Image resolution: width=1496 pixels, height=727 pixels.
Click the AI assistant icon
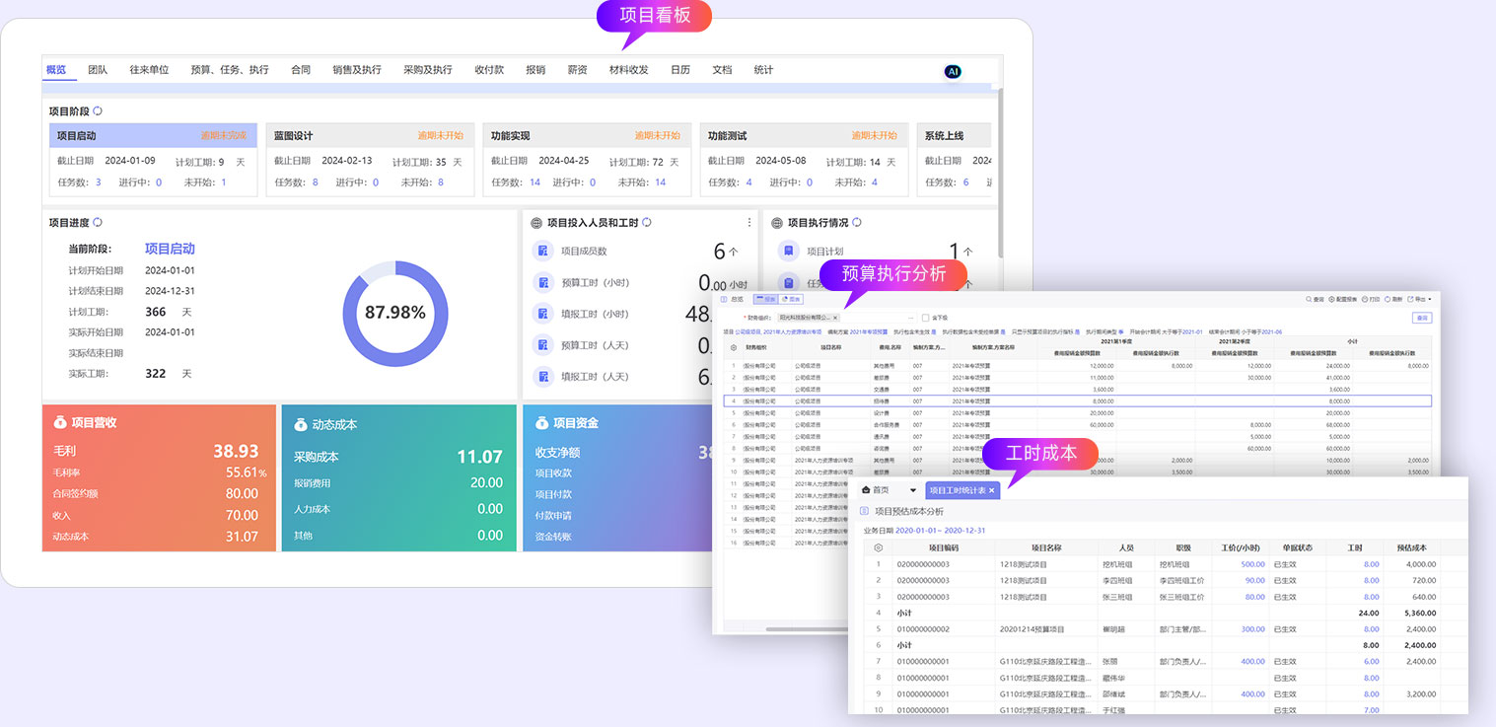tap(953, 71)
